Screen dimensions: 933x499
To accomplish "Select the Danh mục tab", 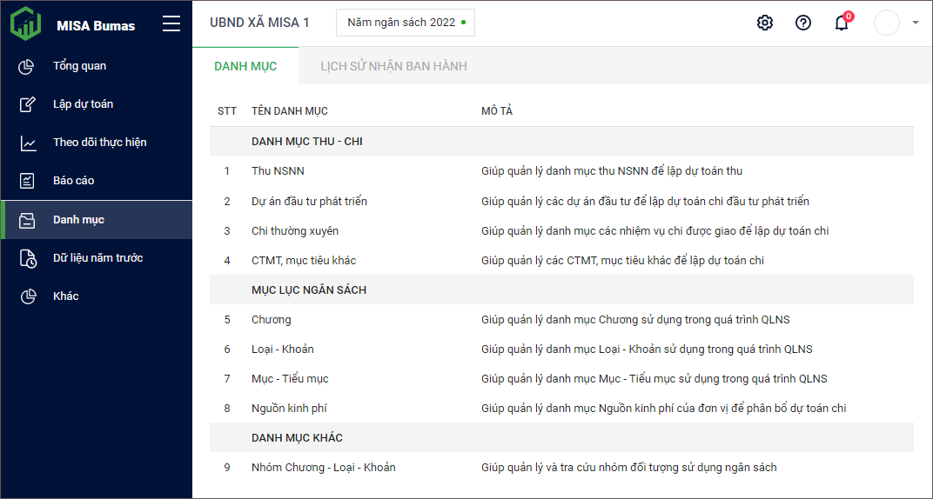I will click(245, 66).
